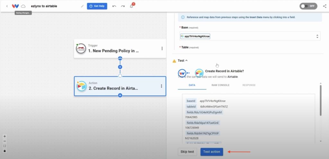Select value 106726949
Viewport: 329px width, 159px height.
(192, 128)
